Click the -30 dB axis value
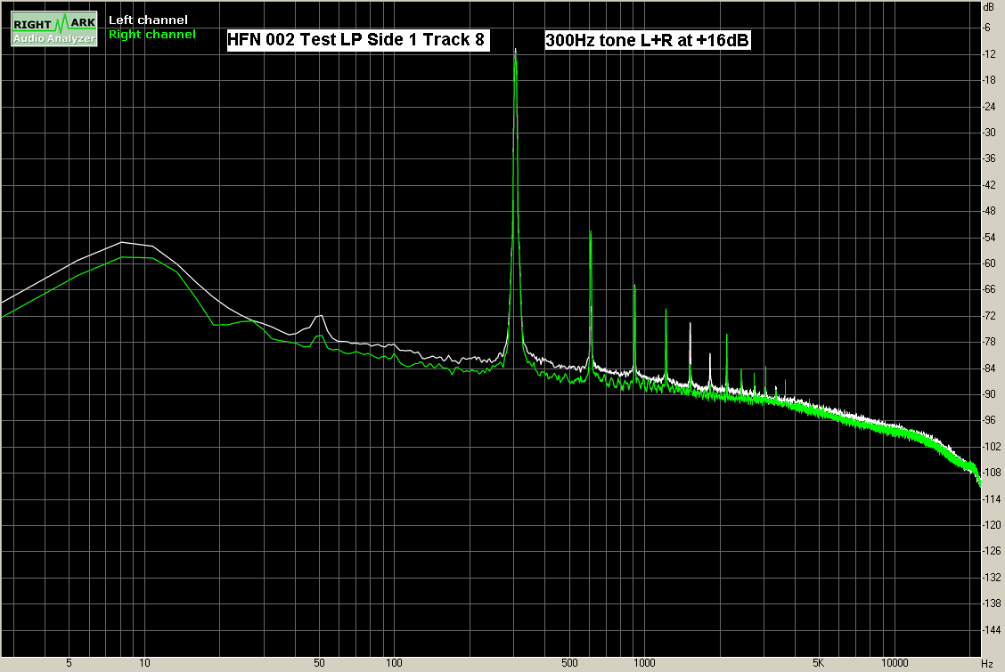 coord(990,133)
